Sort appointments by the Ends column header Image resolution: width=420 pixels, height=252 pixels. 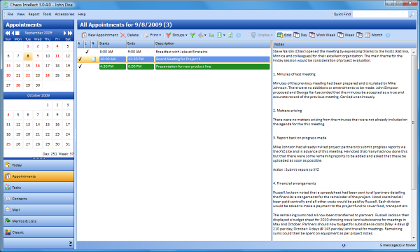[141, 43]
